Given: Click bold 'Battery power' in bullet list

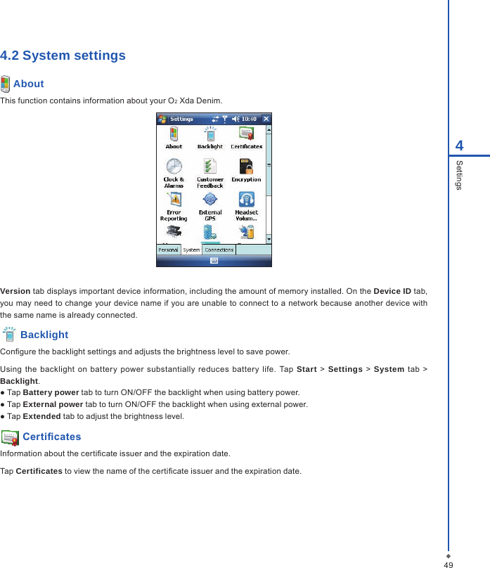Looking at the screenshot, I should click(x=51, y=392).
